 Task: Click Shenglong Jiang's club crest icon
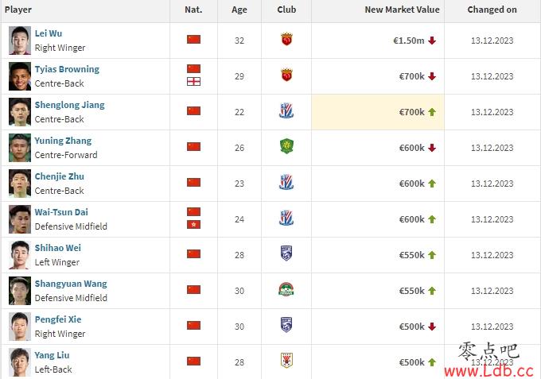click(286, 111)
